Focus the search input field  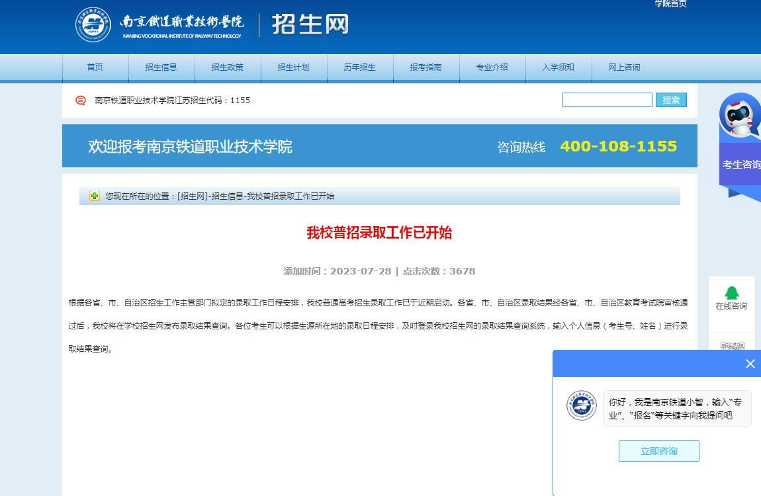(x=607, y=100)
